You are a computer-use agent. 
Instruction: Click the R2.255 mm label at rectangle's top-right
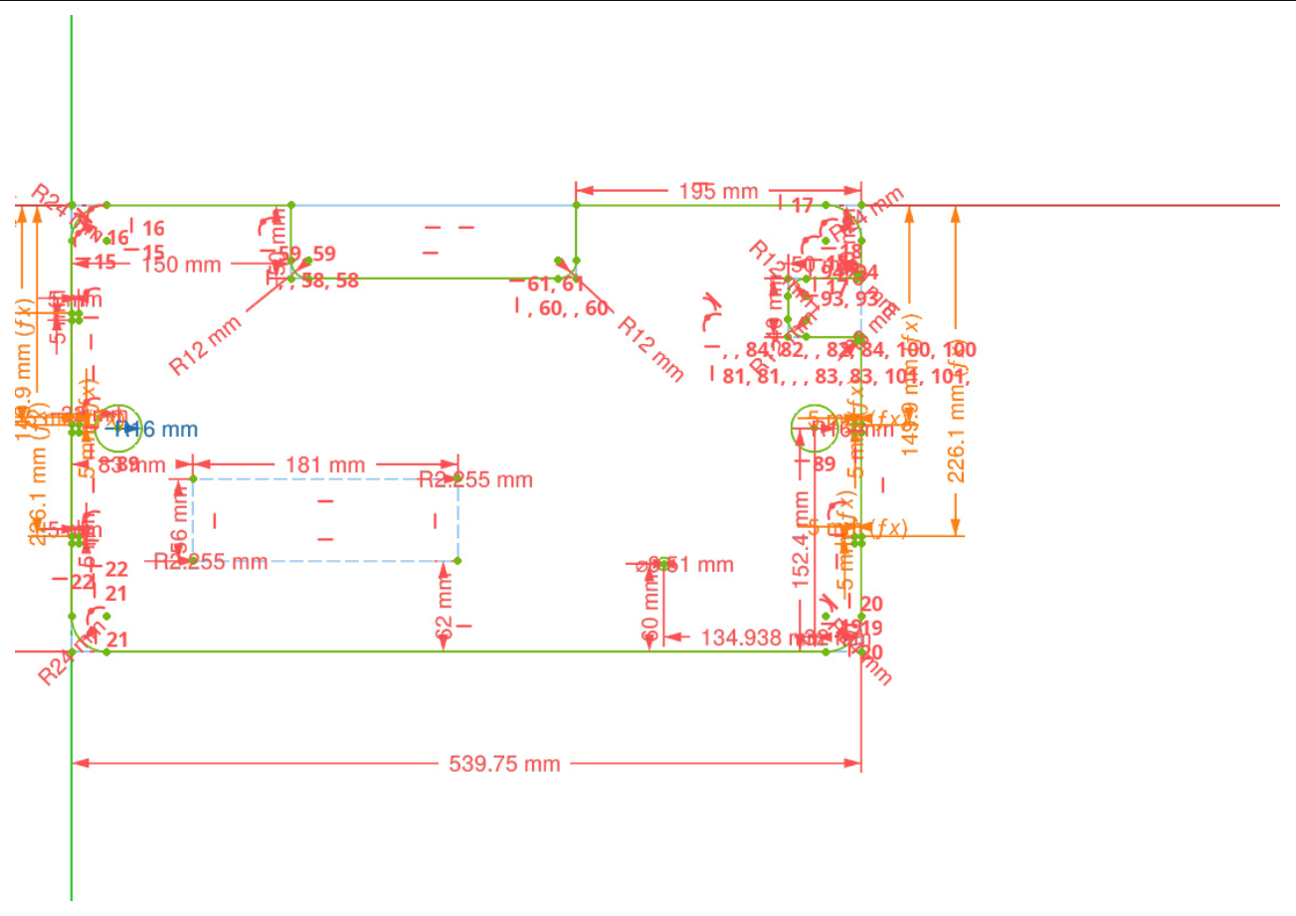click(x=475, y=480)
